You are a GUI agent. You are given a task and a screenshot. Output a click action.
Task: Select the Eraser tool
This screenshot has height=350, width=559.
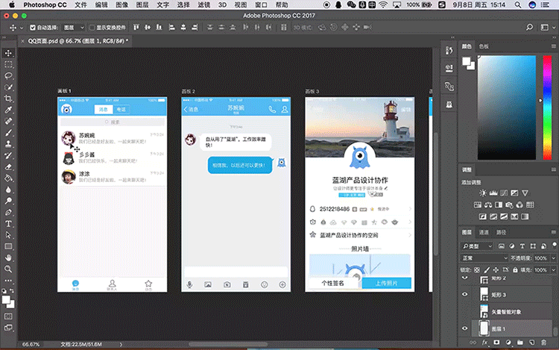coord(8,166)
